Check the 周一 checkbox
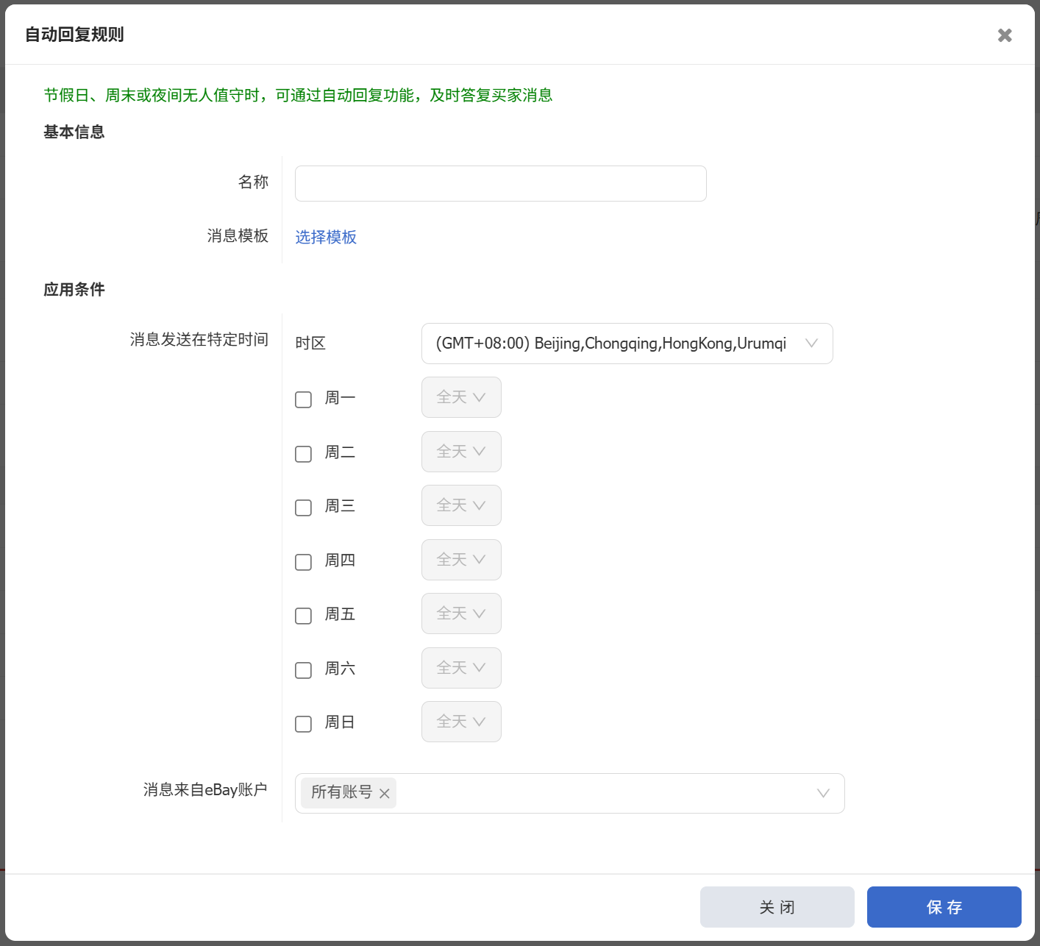 pyautogui.click(x=303, y=399)
